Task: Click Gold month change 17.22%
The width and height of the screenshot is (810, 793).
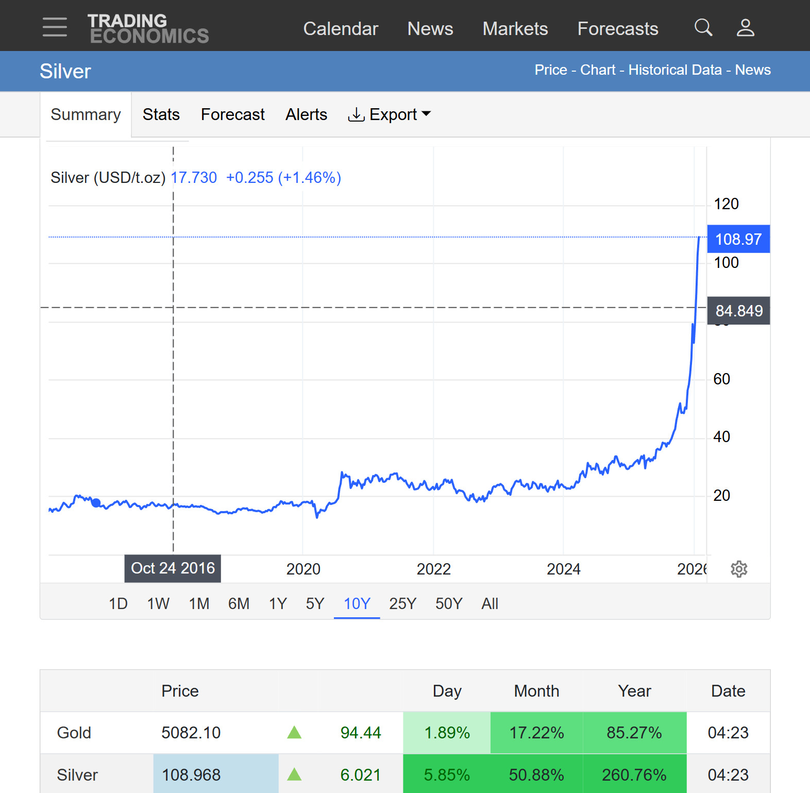Action: (536, 732)
